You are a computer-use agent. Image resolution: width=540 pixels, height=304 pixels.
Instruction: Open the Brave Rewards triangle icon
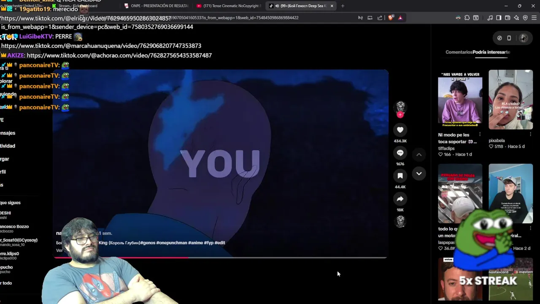400,18
